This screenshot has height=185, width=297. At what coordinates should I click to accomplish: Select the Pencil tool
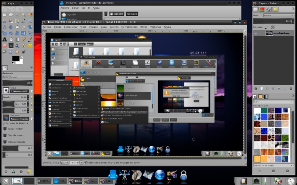pyautogui.click(x=24, y=40)
